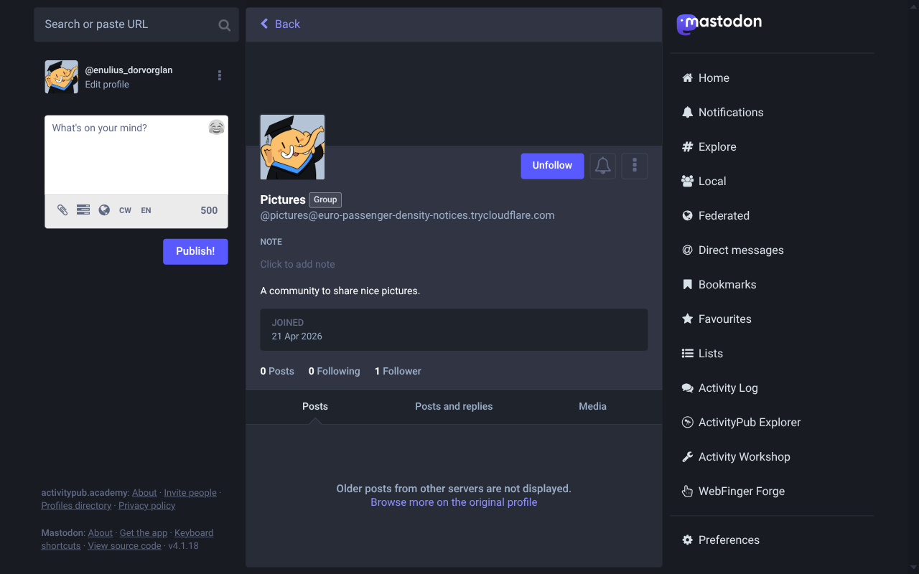This screenshot has width=919, height=574.
Task: Switch to the Media tab
Action: point(592,406)
